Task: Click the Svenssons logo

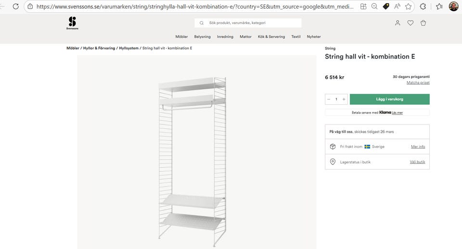Action: (x=72, y=23)
